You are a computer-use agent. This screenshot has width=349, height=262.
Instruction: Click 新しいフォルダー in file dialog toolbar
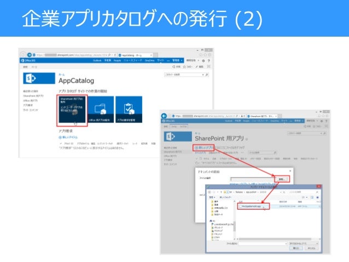click(x=226, y=197)
